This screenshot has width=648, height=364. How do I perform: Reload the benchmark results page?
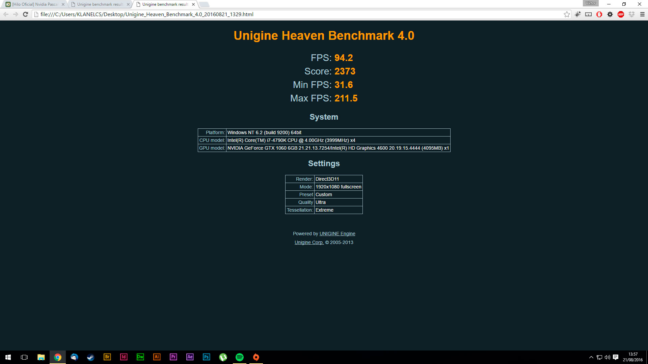[x=25, y=14]
